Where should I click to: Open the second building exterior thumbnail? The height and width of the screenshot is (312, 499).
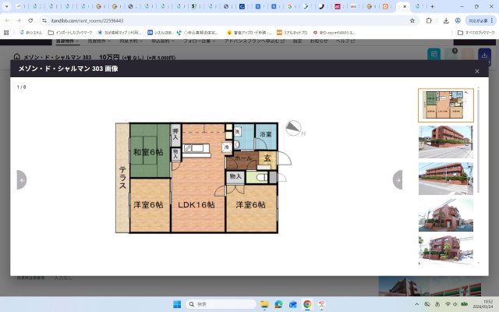[x=446, y=142]
